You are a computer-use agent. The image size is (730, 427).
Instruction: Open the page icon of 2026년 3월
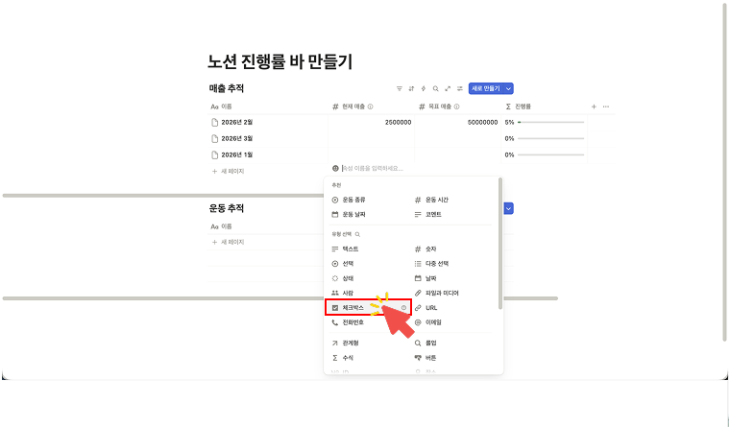pyautogui.click(x=214, y=138)
